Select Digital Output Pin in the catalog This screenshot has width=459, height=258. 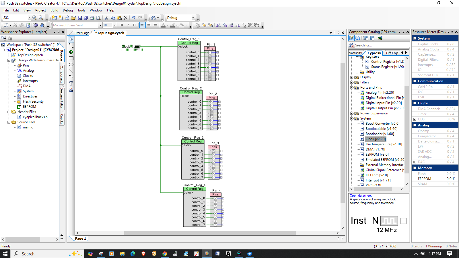click(385, 108)
